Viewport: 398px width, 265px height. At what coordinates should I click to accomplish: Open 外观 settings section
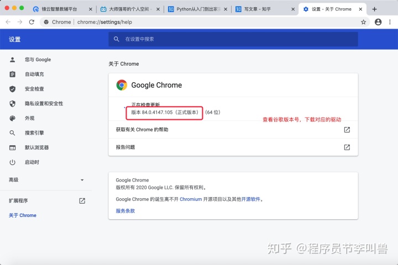(x=29, y=118)
